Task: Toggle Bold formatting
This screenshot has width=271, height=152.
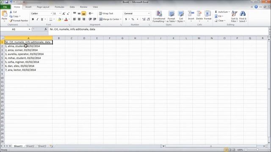Action: [33, 19]
